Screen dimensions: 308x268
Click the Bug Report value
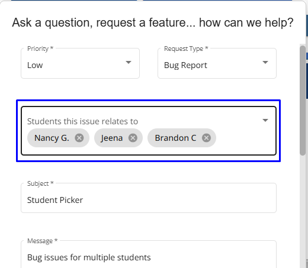(x=185, y=65)
